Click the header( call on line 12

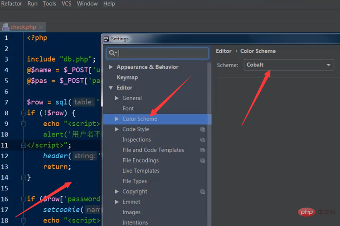57,156
